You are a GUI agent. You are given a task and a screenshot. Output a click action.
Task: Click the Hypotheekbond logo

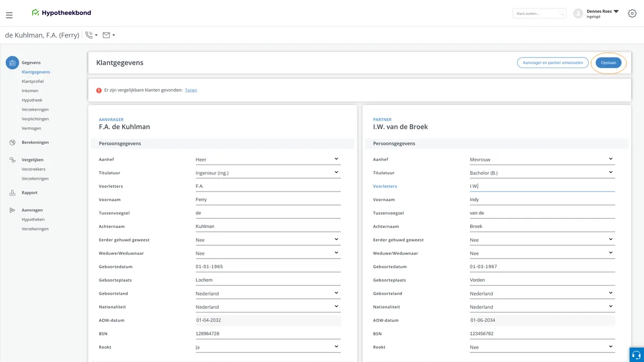pos(61,13)
